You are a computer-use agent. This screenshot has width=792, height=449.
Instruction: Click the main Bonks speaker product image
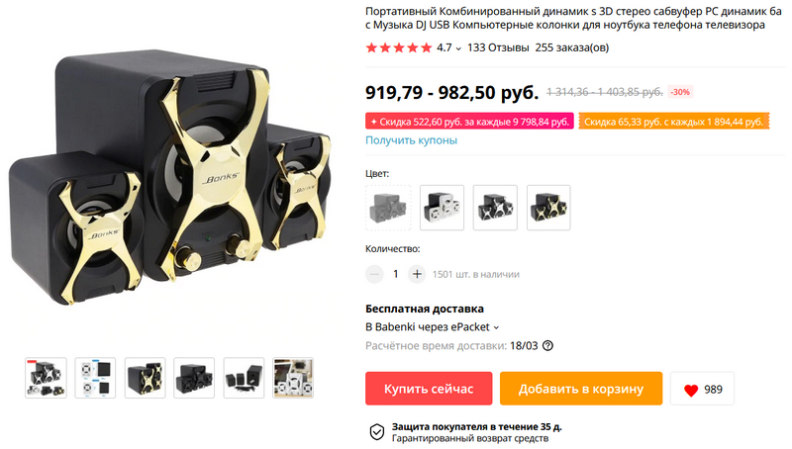(170, 177)
